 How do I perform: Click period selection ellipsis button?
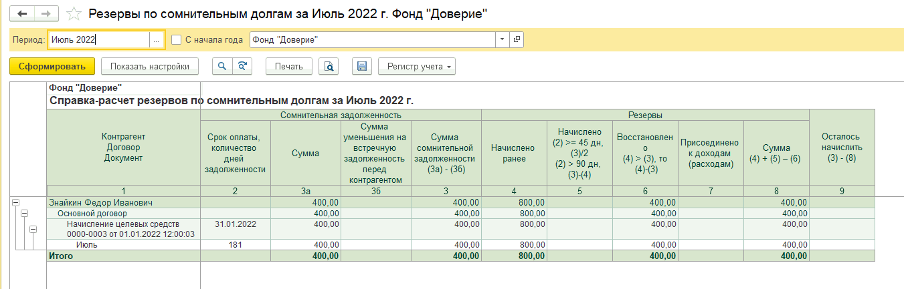(156, 40)
